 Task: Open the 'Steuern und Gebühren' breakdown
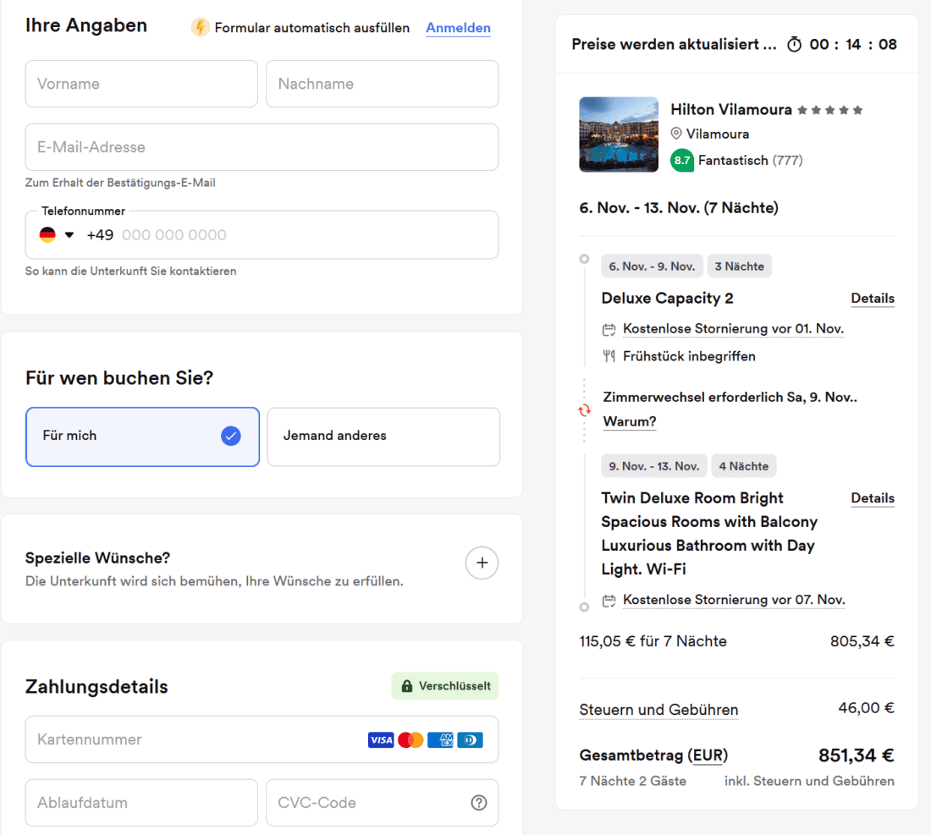tap(658, 710)
